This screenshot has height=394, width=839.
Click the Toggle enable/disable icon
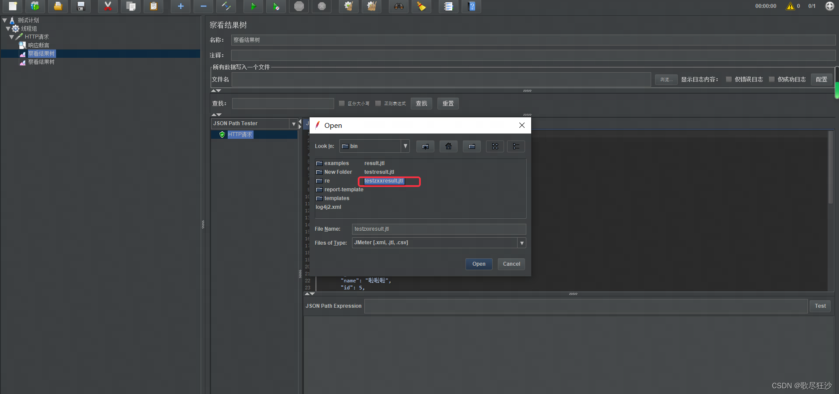tap(226, 6)
